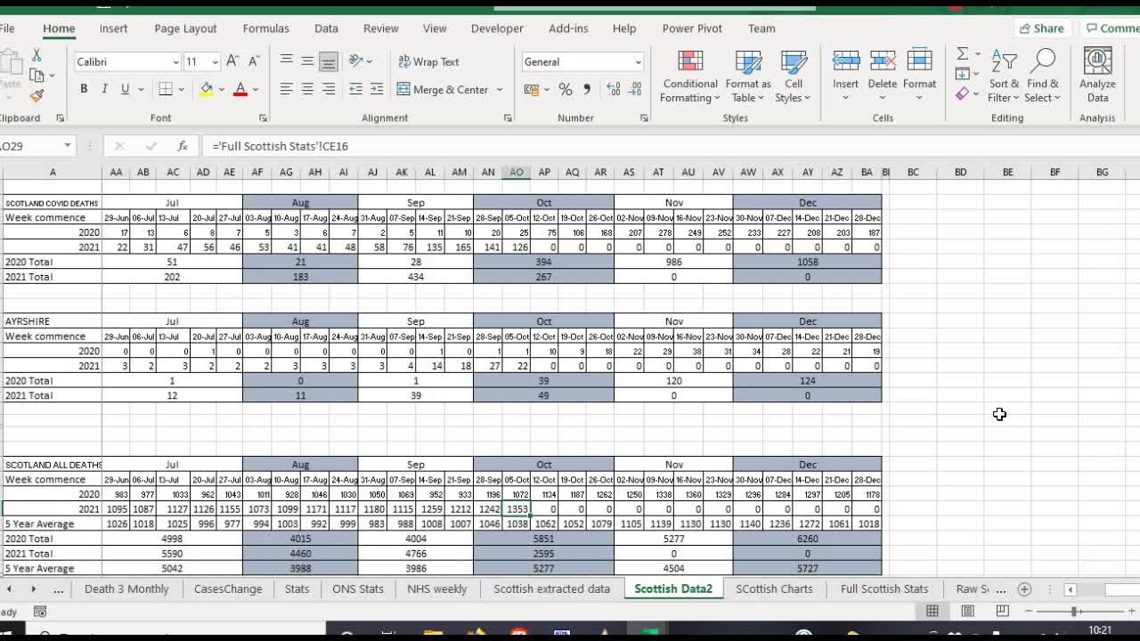Open Format cells menu
The image size is (1140, 641).
919,77
